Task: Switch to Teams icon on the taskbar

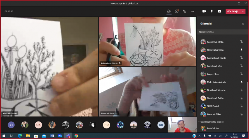Action: [x=68, y=136]
